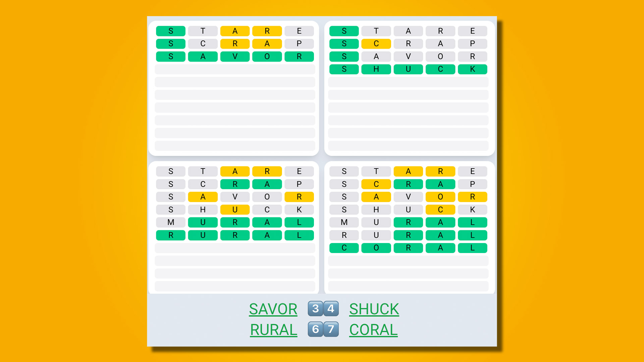Select the yellow A tile in top-left grid
644x362 pixels.
(x=234, y=30)
